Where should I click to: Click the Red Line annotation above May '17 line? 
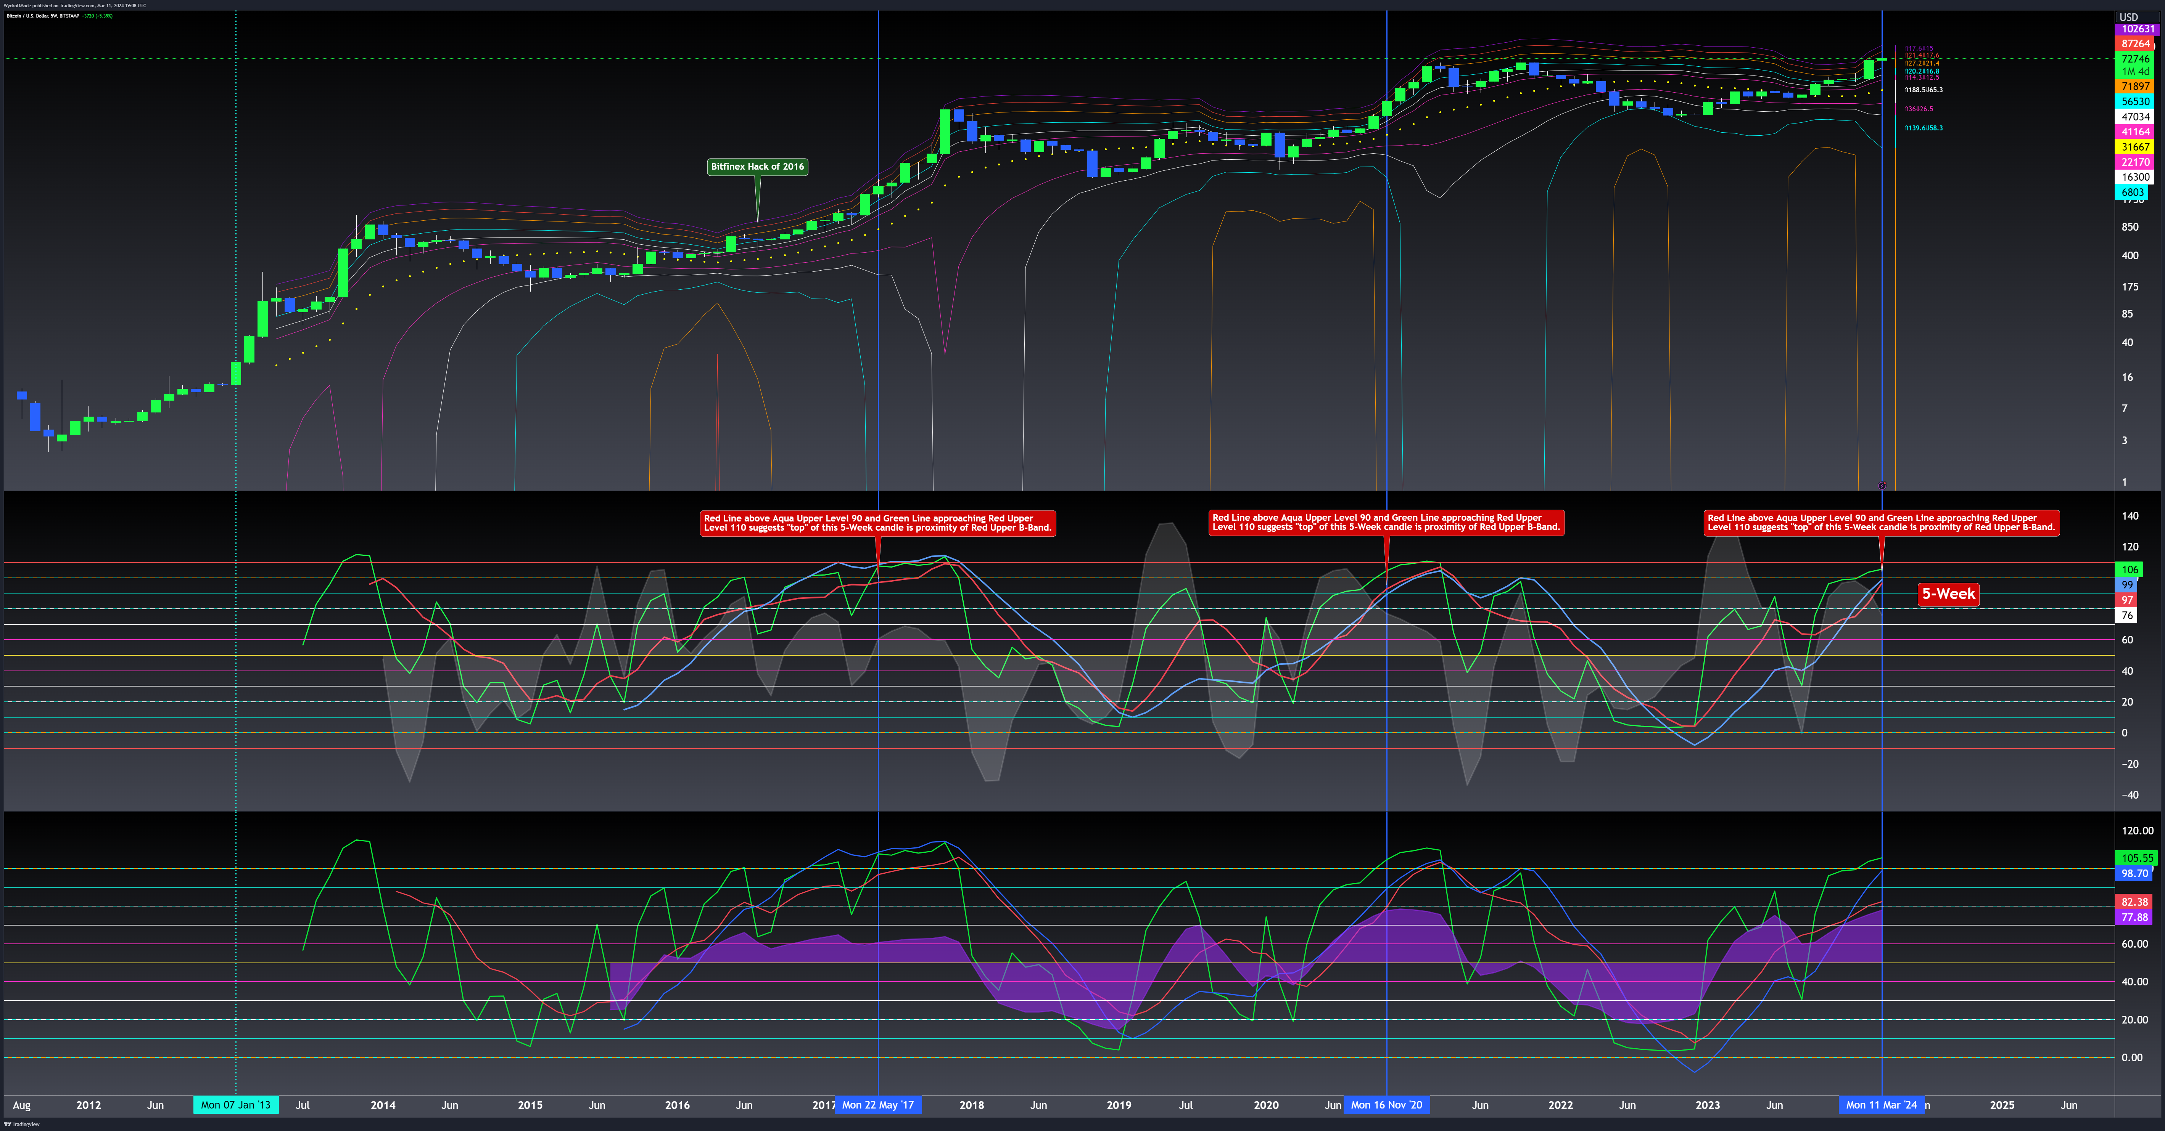tap(877, 523)
